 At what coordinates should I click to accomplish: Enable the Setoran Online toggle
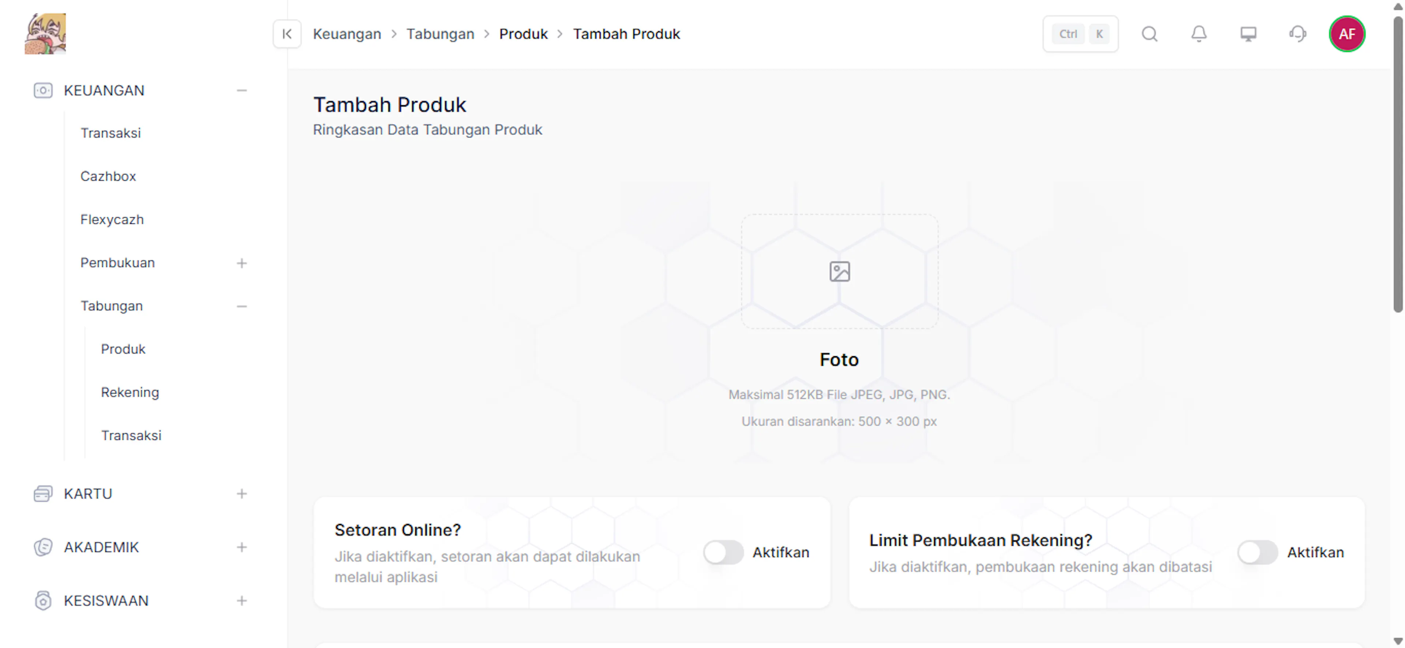[x=723, y=552]
